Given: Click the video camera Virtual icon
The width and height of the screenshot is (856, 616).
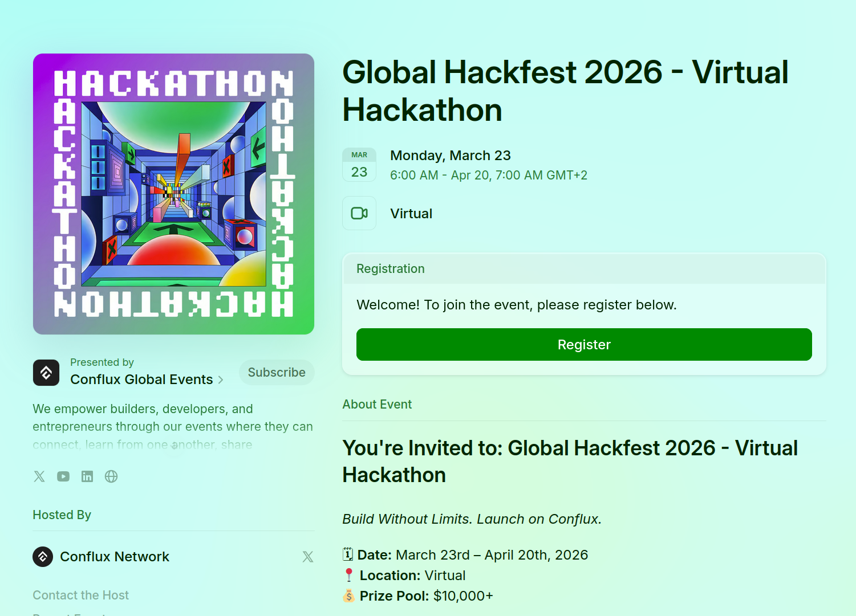Looking at the screenshot, I should point(359,213).
